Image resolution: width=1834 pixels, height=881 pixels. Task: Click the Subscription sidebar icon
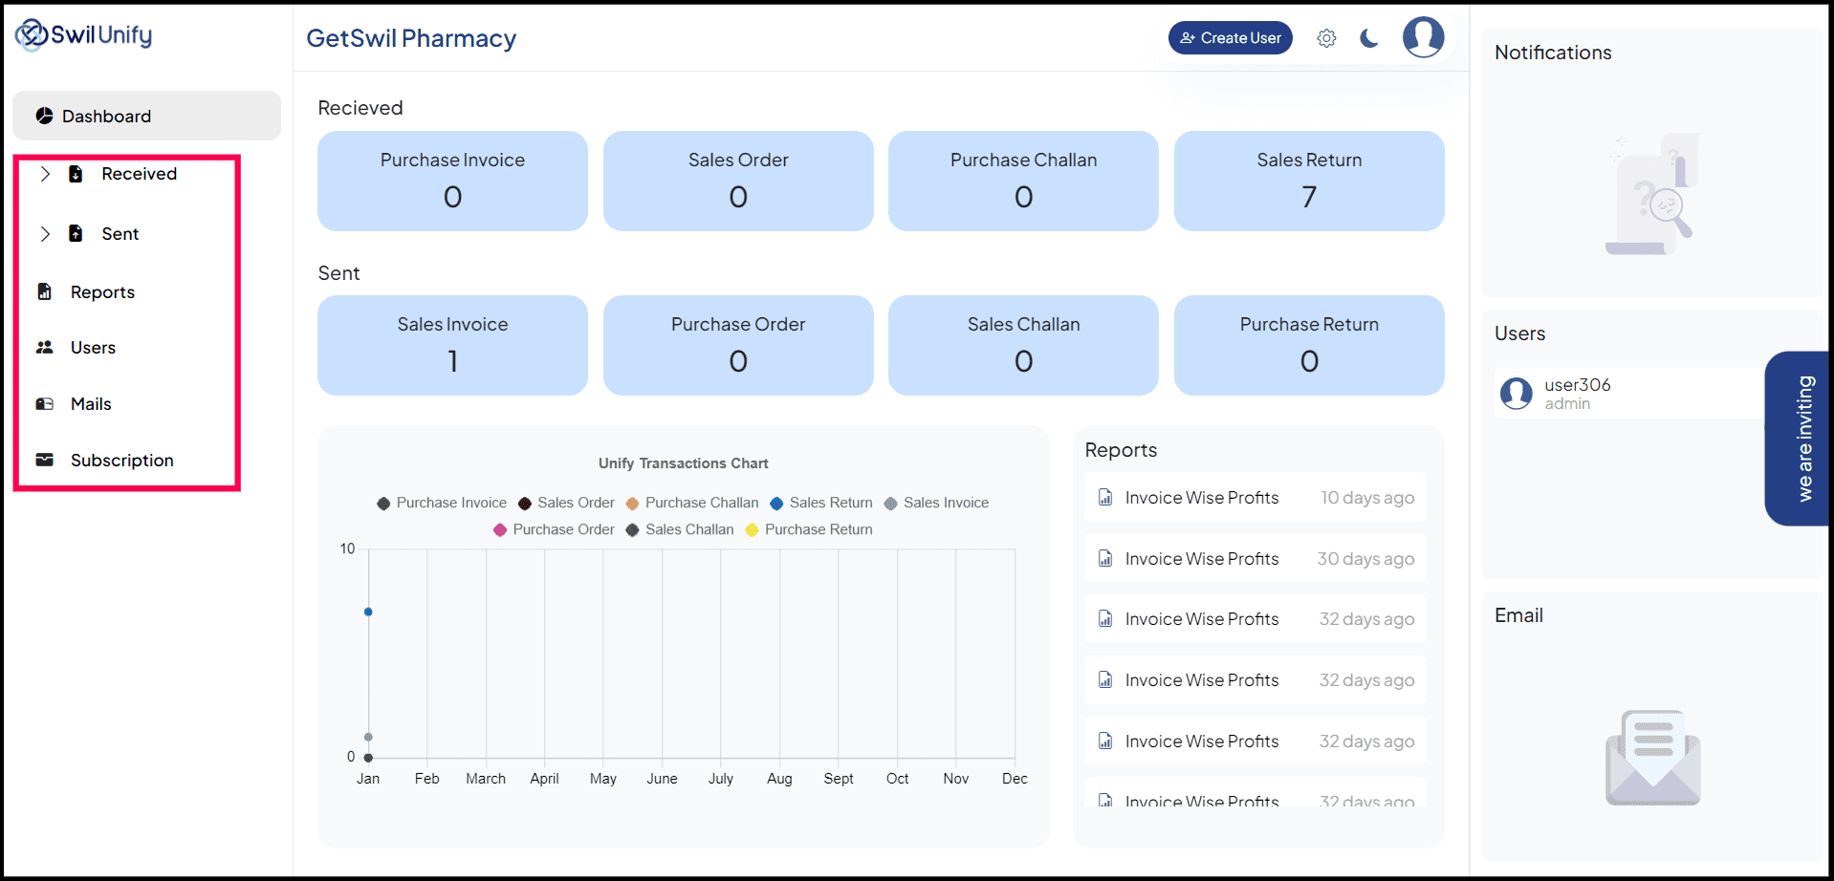(x=44, y=460)
